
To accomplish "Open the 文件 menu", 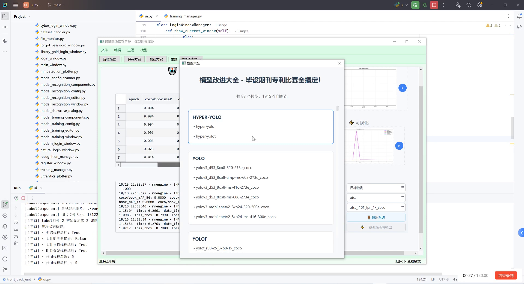I will 105,50.
